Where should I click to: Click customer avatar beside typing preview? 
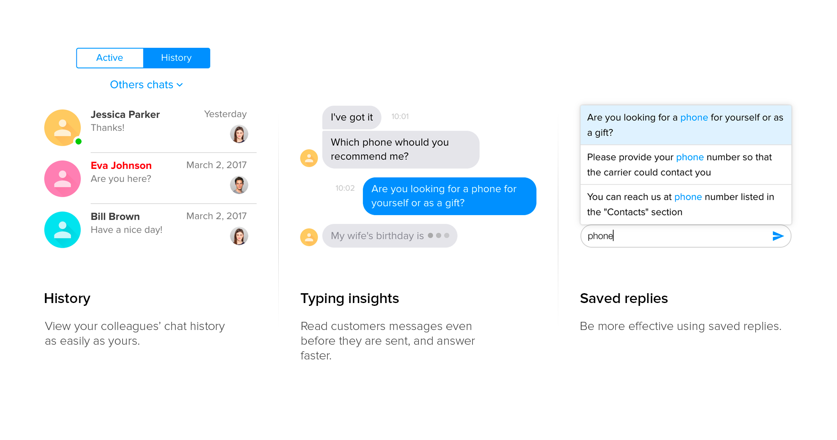[x=309, y=237]
